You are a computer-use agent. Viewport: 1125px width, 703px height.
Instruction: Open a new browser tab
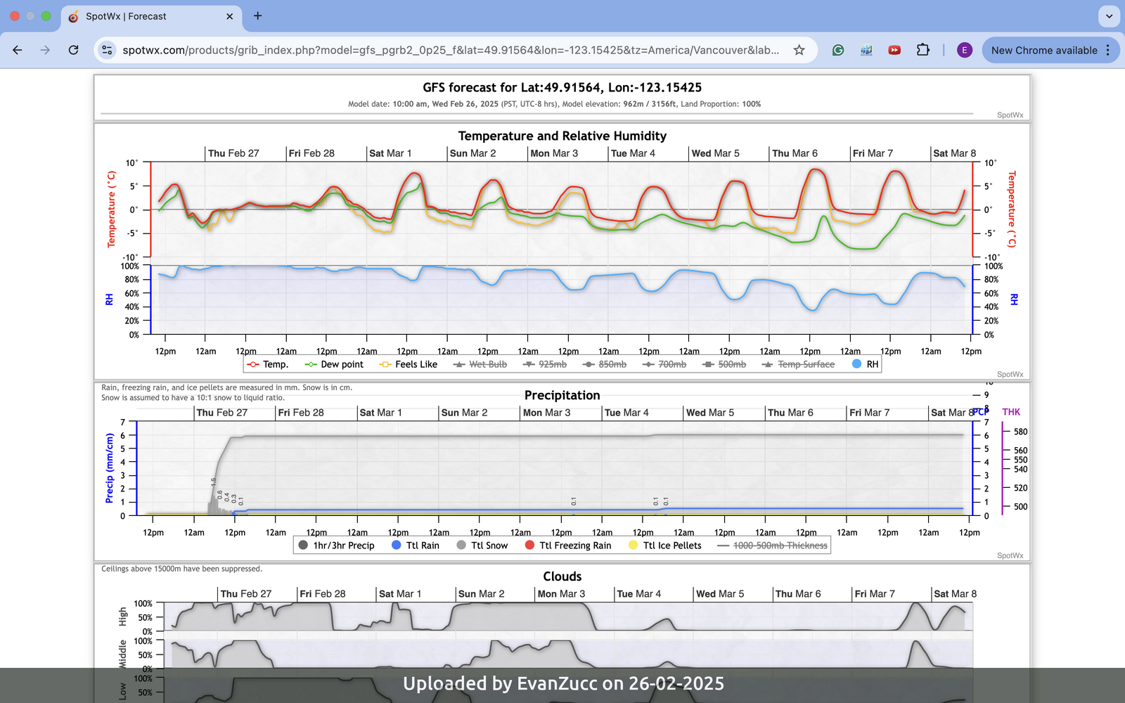[x=258, y=16]
